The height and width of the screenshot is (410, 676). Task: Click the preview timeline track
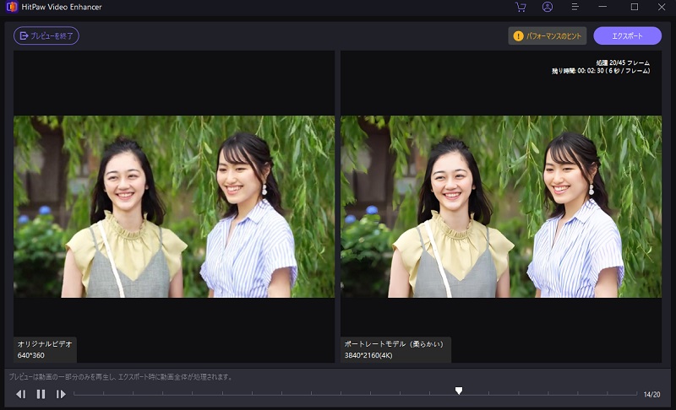(355, 393)
